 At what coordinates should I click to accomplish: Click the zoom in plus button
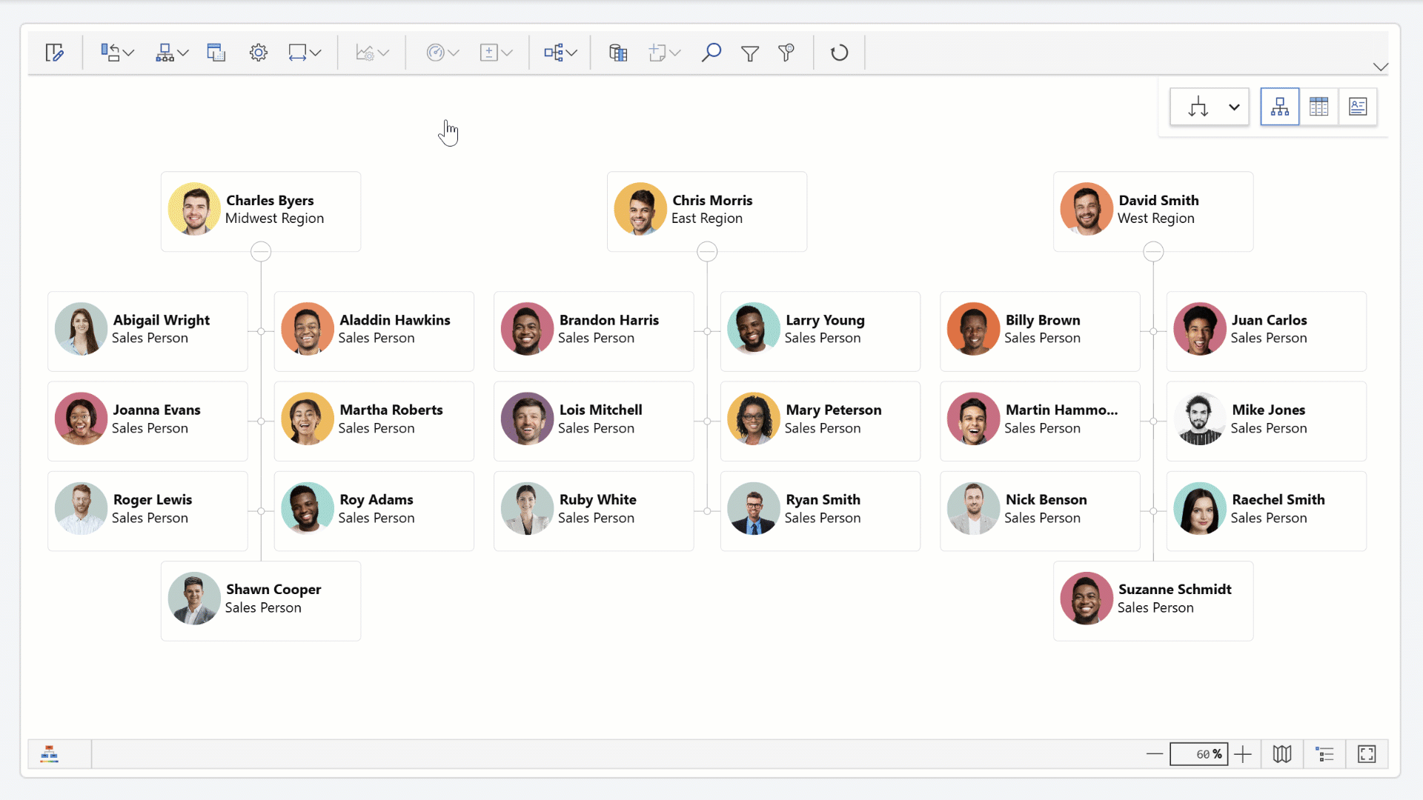[1243, 754]
